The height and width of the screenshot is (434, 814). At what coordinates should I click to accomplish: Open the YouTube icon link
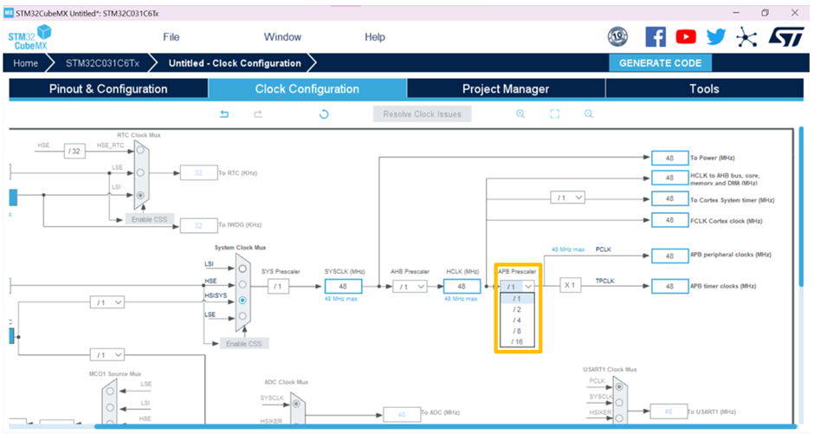(686, 37)
